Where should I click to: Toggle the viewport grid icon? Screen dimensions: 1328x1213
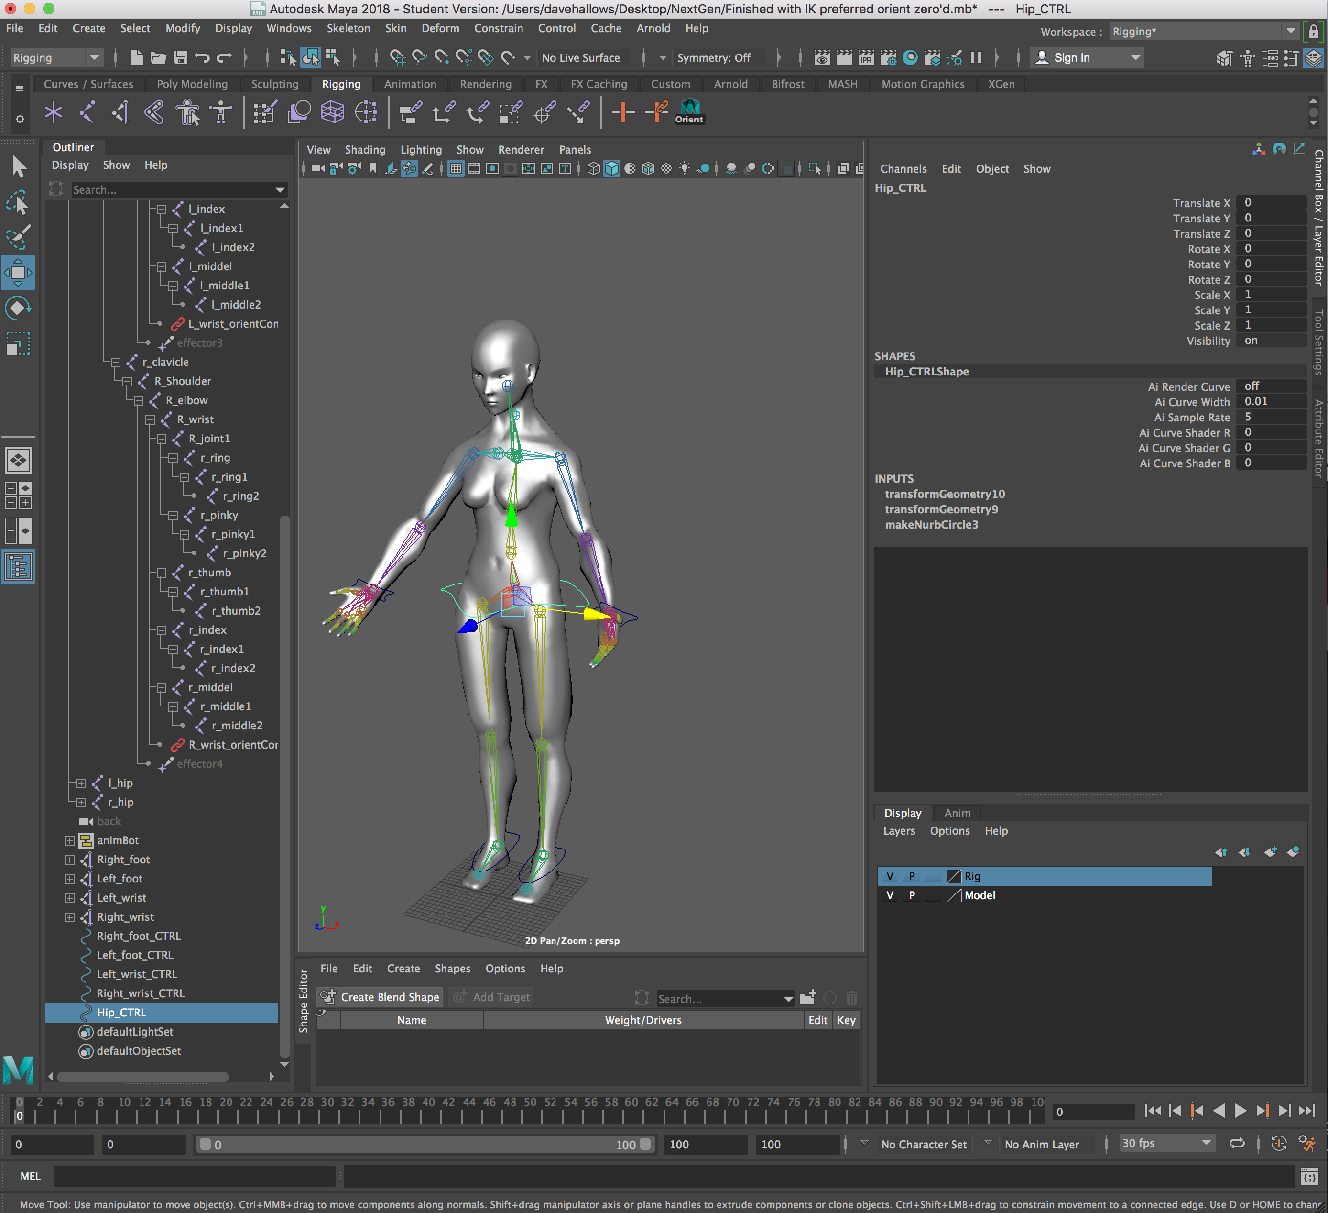(455, 169)
